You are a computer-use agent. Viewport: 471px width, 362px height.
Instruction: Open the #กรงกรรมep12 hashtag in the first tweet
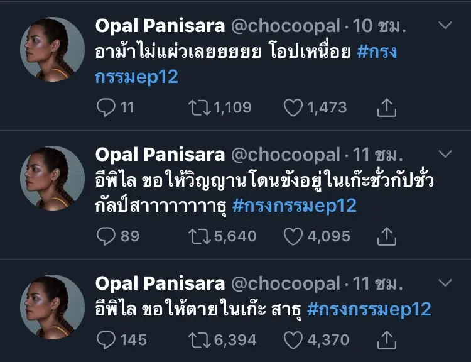377,52
